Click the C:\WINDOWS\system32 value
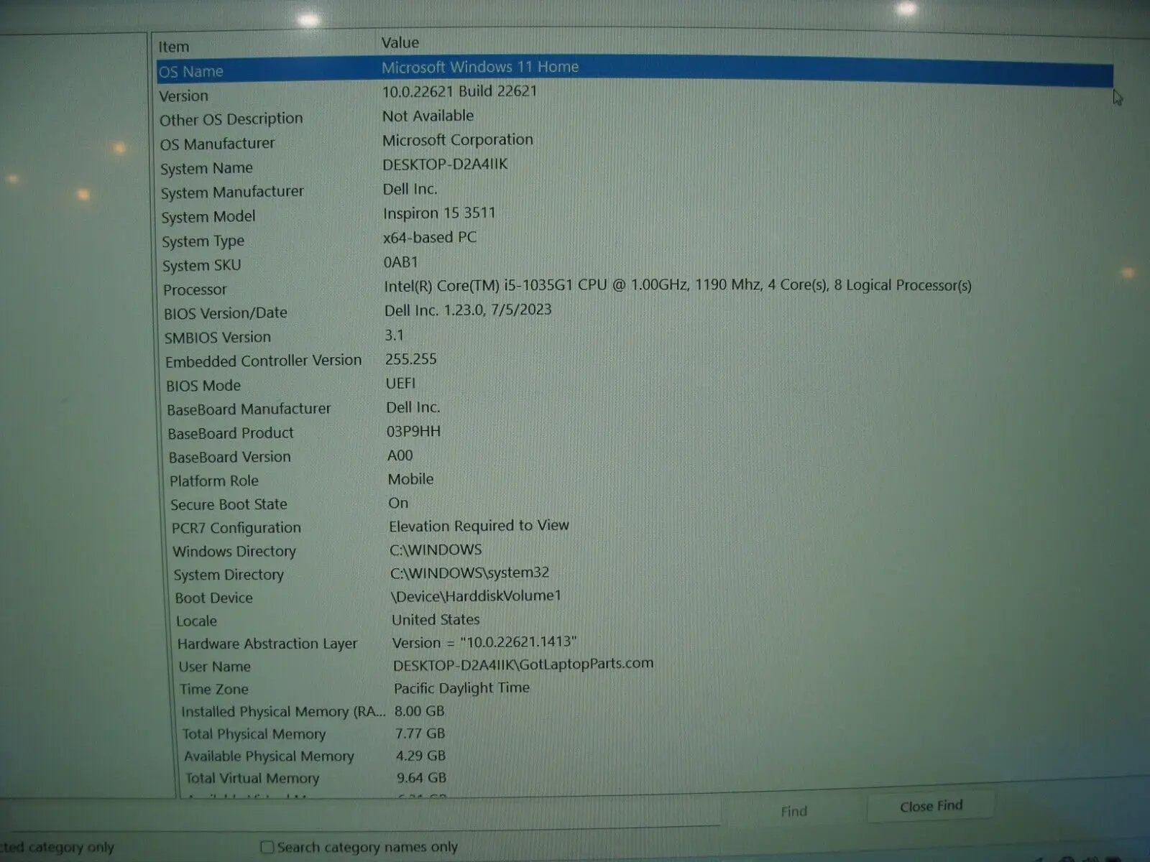This screenshot has width=1150, height=862. [470, 573]
